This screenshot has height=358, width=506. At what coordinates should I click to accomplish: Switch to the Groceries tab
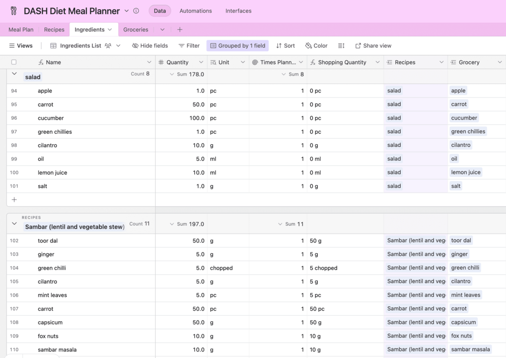point(135,30)
